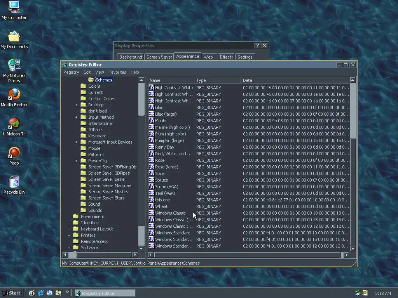Viewport: 398px width, 298px height.
Task: Open the Help menu
Action: click(134, 72)
